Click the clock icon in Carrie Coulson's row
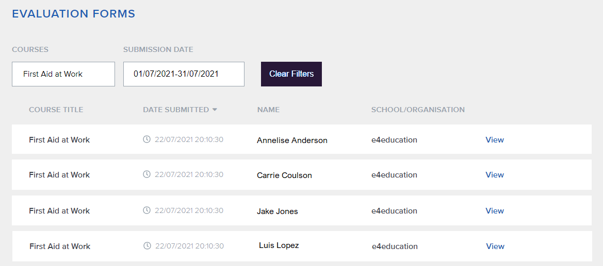The height and width of the screenshot is (266, 603). (x=146, y=174)
